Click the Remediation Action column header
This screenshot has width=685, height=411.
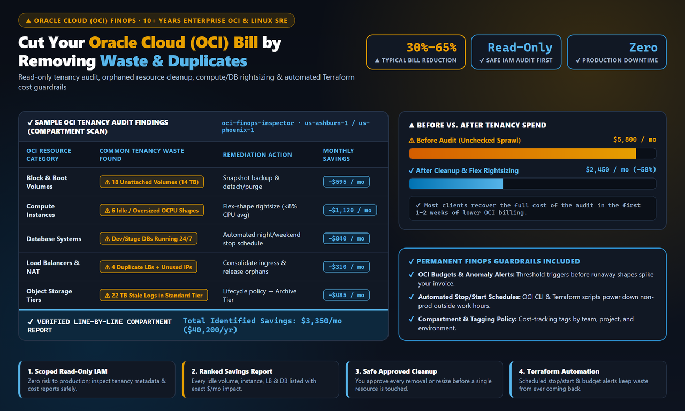pos(257,155)
